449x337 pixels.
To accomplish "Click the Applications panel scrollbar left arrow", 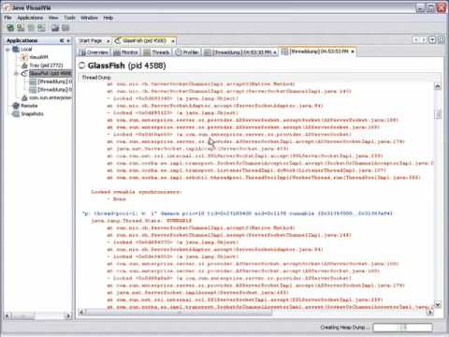I will [x=7, y=315].
